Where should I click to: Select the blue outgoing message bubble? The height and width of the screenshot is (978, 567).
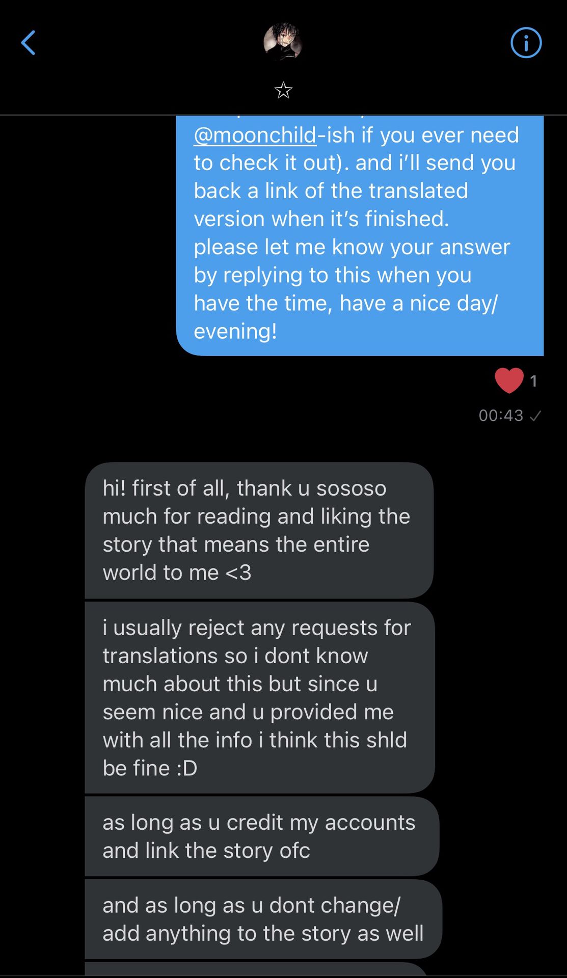[359, 234]
